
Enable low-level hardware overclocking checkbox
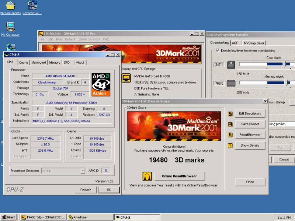click(x=218, y=50)
